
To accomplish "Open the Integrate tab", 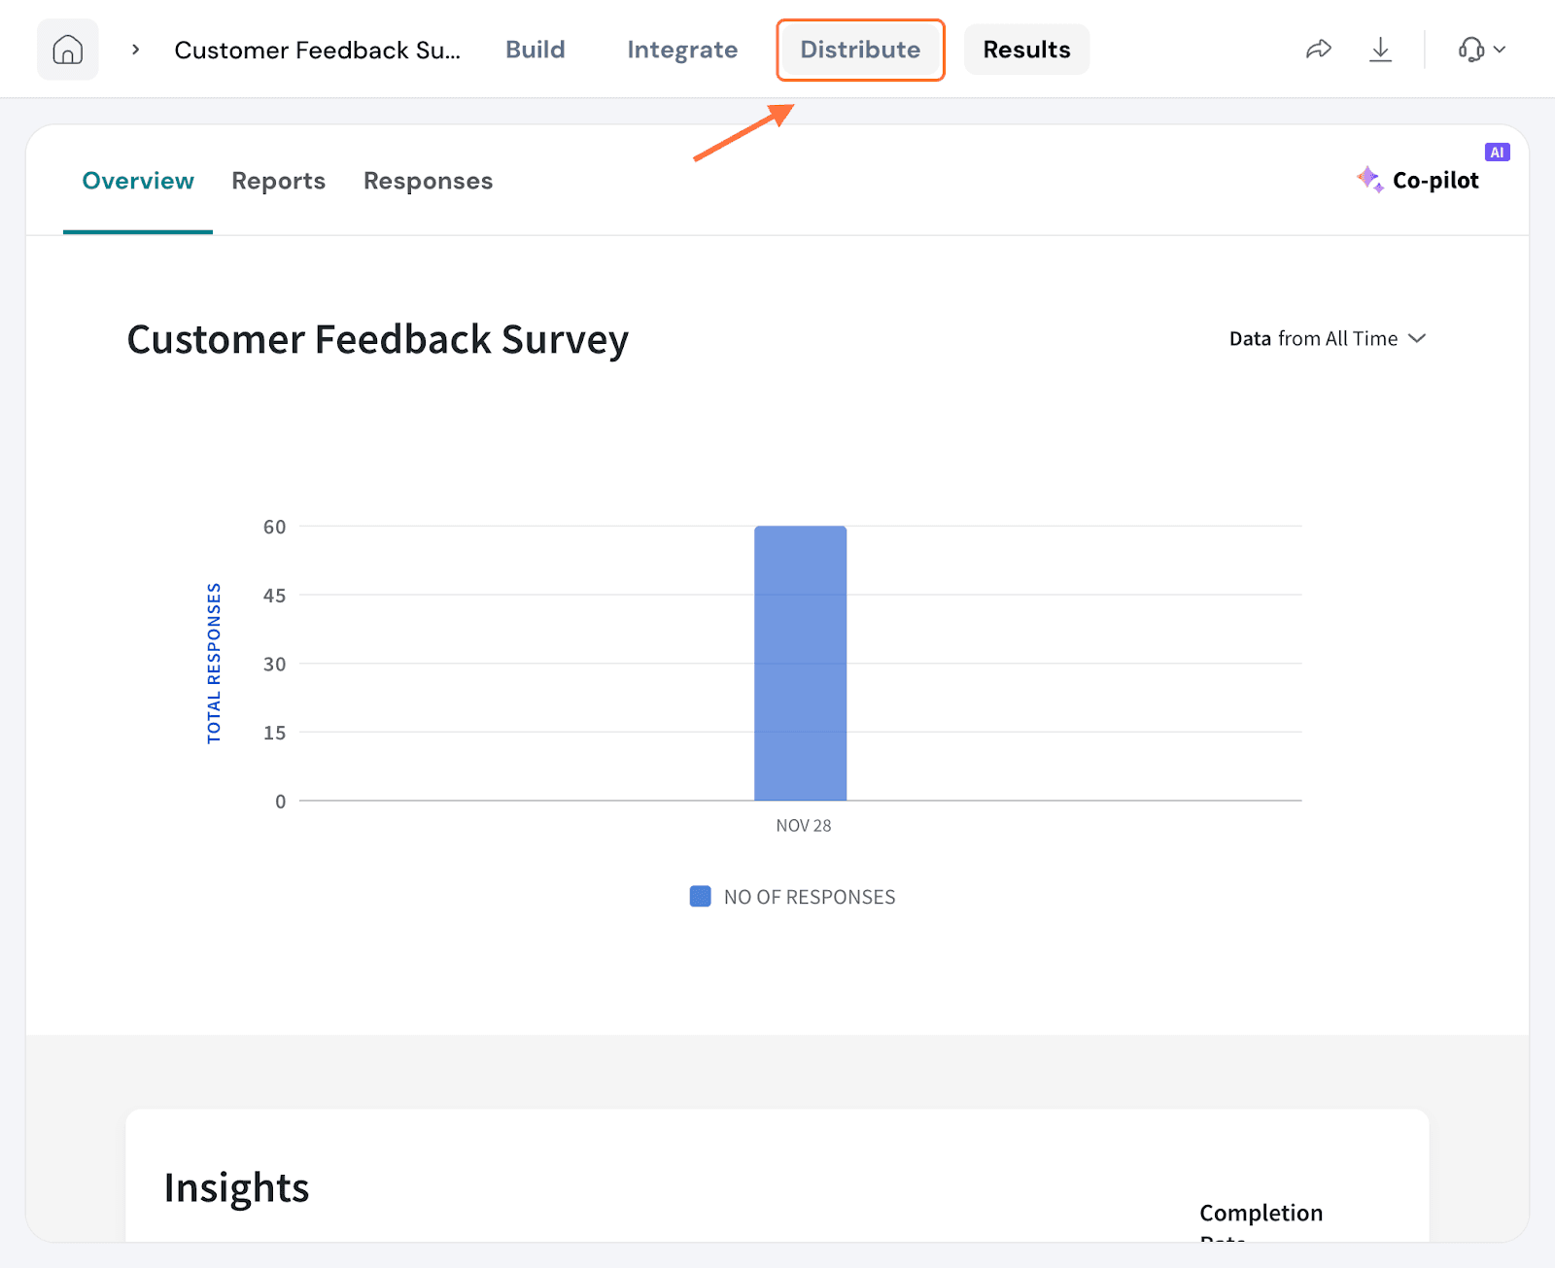I will (682, 50).
